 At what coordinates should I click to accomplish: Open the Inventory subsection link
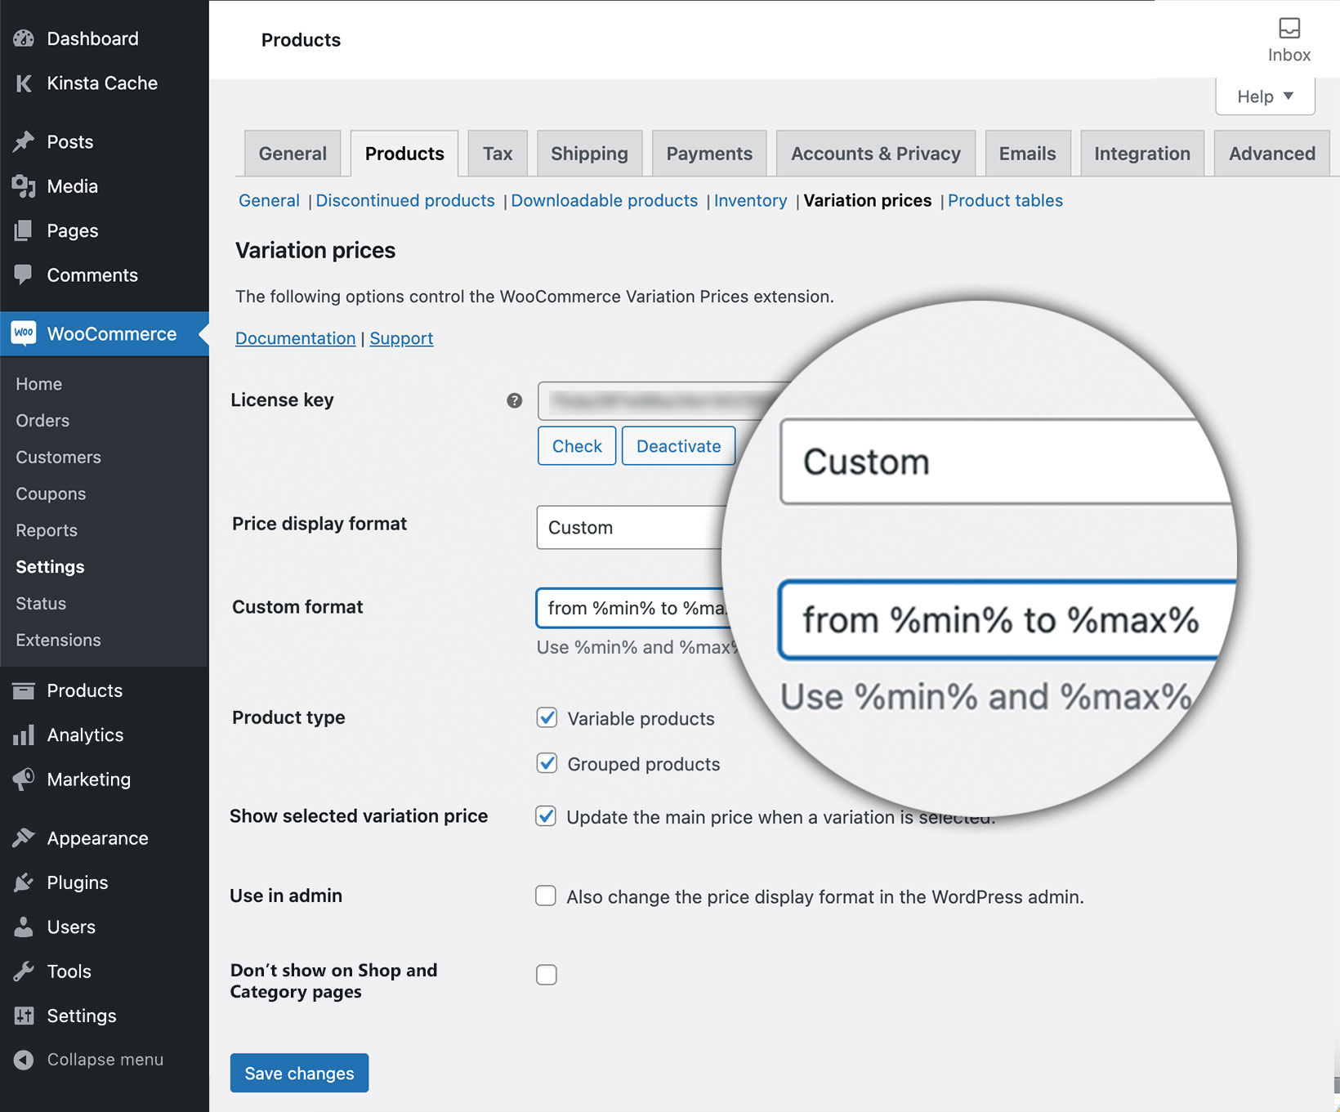coord(751,201)
